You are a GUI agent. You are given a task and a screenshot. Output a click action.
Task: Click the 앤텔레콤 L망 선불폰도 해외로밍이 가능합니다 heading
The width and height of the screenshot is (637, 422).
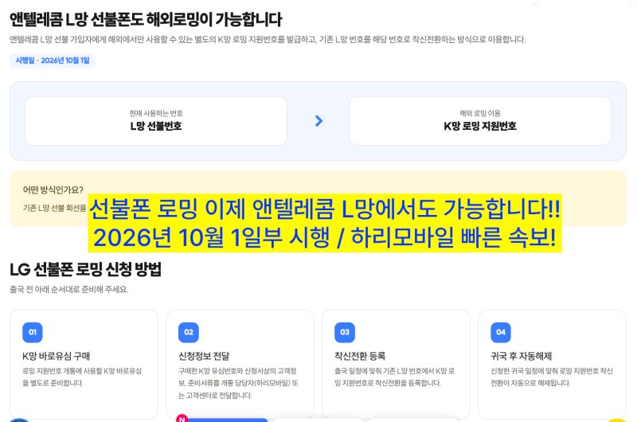146,19
